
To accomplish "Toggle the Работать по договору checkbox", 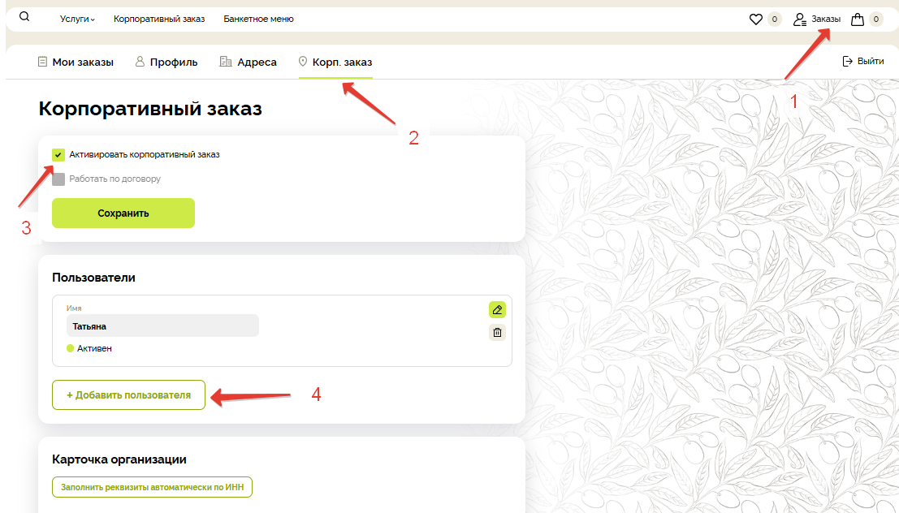I will [x=58, y=179].
